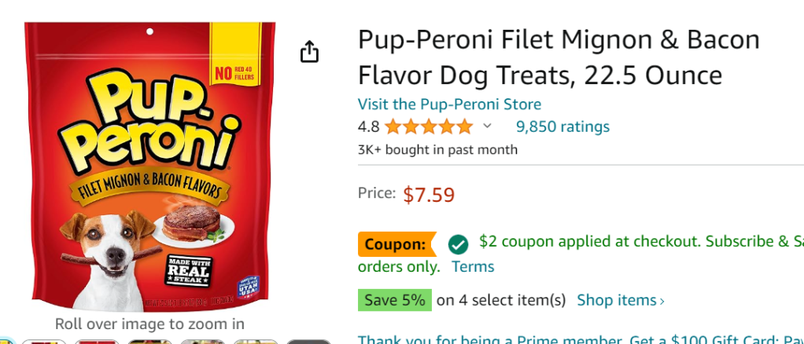Select the blue-highlighted first image thumbnail

[6, 342]
